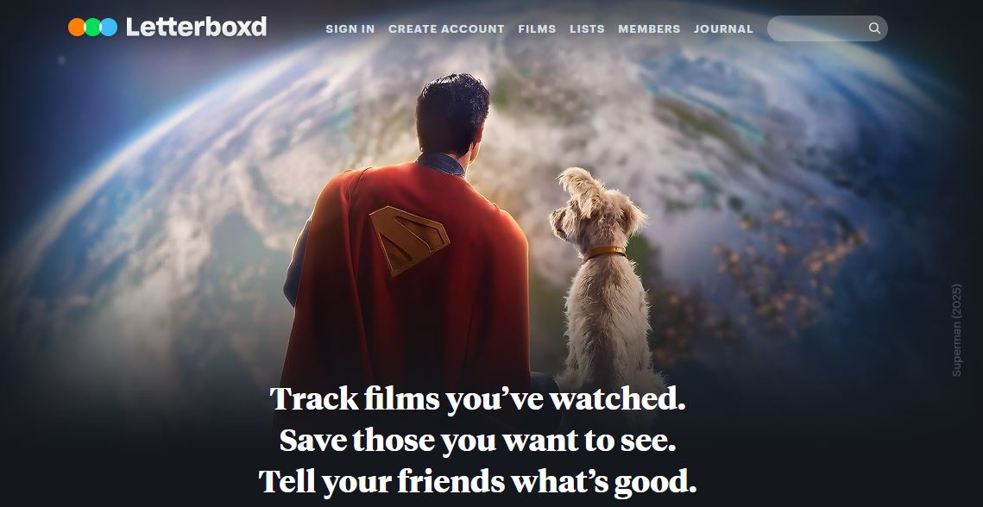Screen dimensions: 983x507
Task: Open the Films section
Action: click(537, 28)
